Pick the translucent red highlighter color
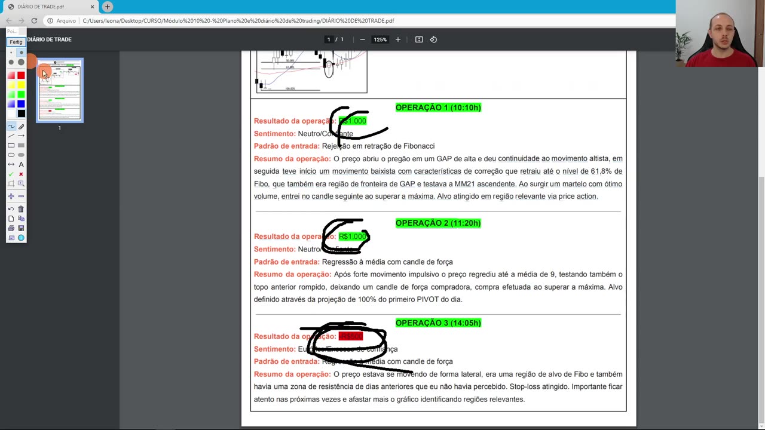Viewport: 765px width, 430px height. click(11, 75)
